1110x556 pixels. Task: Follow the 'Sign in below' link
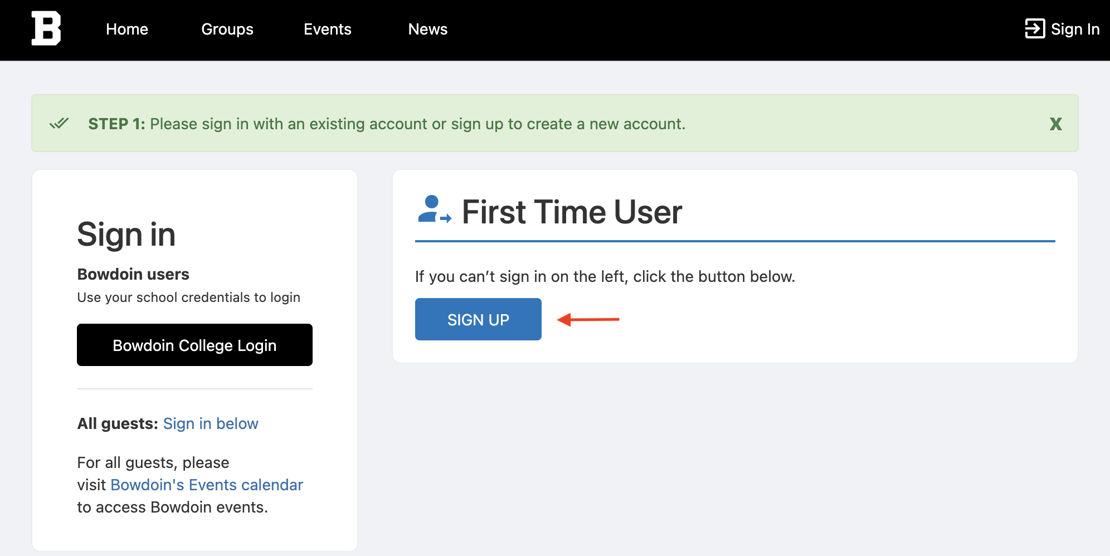211,423
